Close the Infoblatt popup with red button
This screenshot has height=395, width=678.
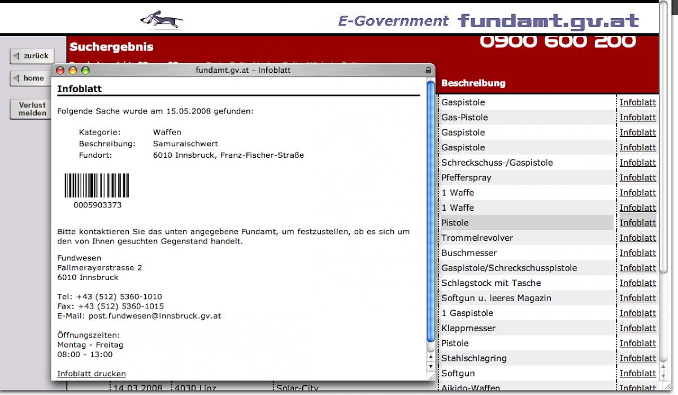pos(60,71)
